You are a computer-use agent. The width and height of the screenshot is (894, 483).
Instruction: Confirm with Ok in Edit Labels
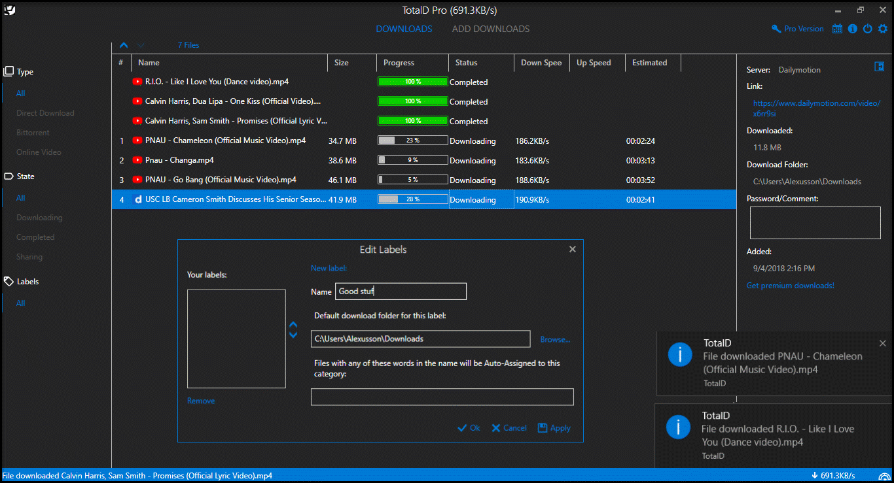click(469, 428)
